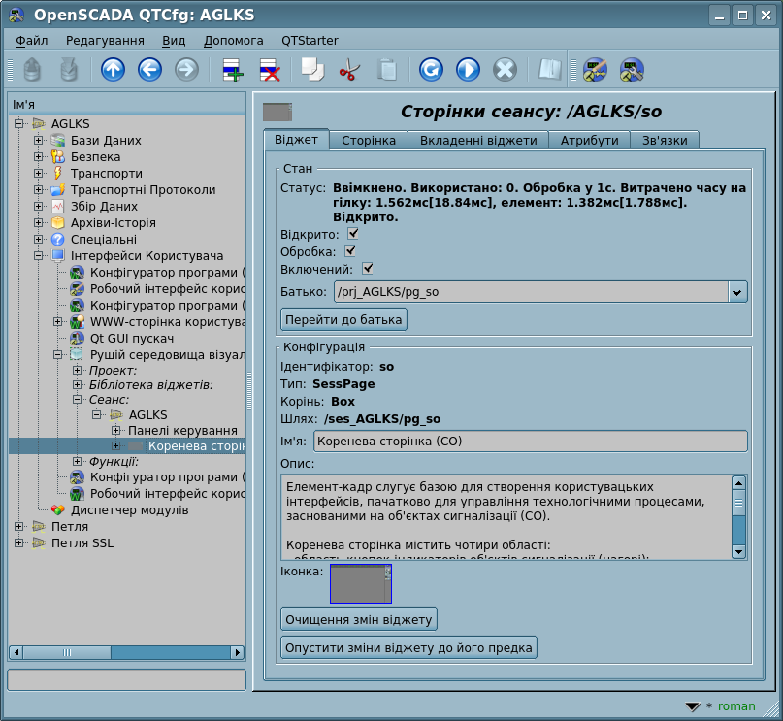
Task: Expand the WWW-сторінка користувача node
Action: click(57, 321)
